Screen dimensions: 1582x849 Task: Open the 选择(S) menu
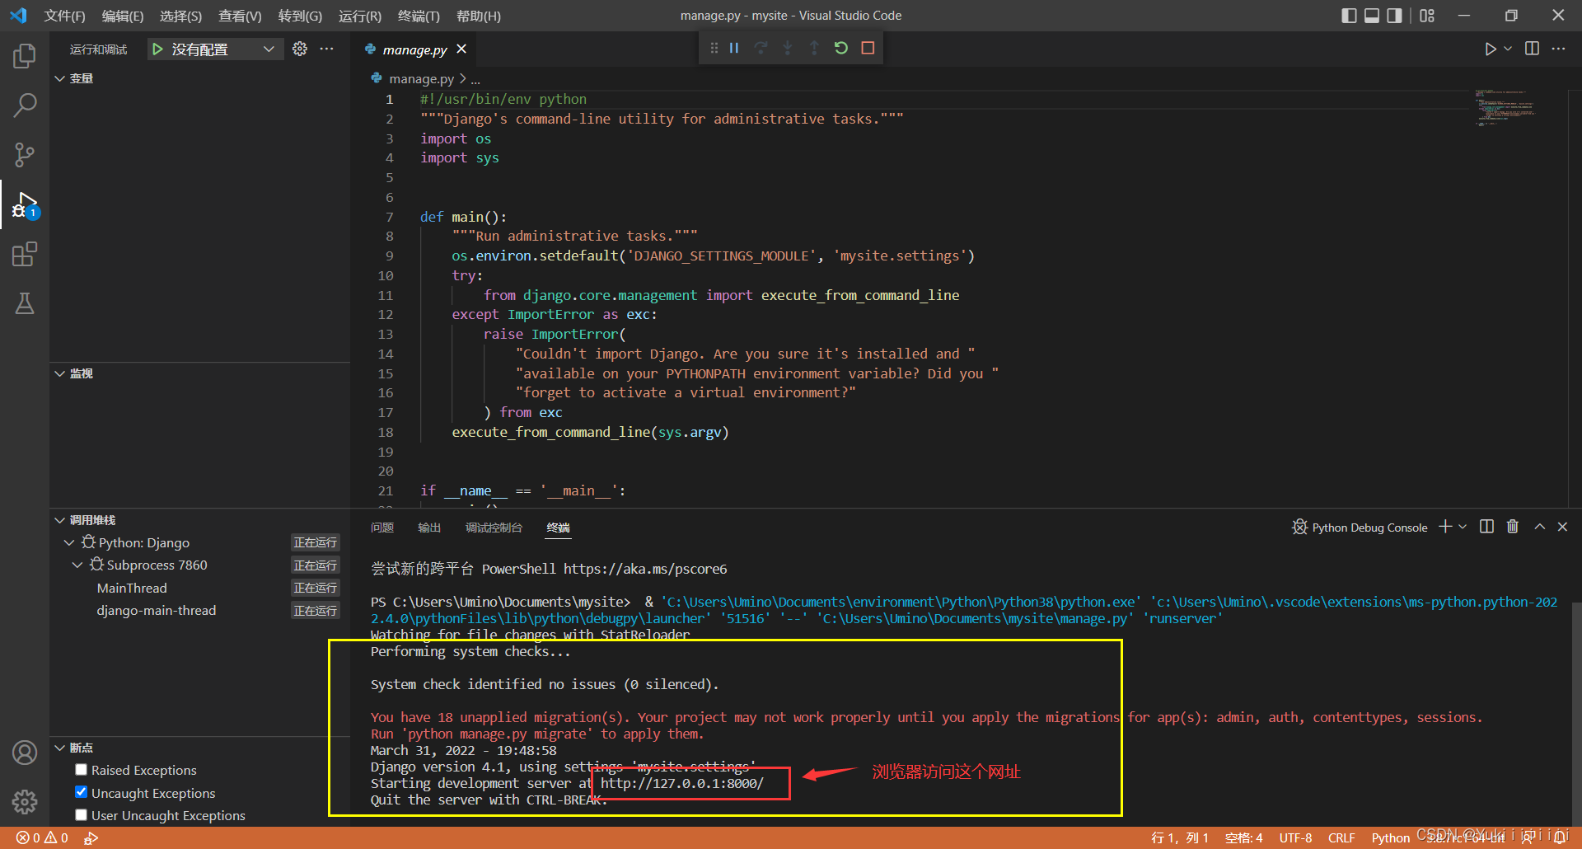pos(180,16)
